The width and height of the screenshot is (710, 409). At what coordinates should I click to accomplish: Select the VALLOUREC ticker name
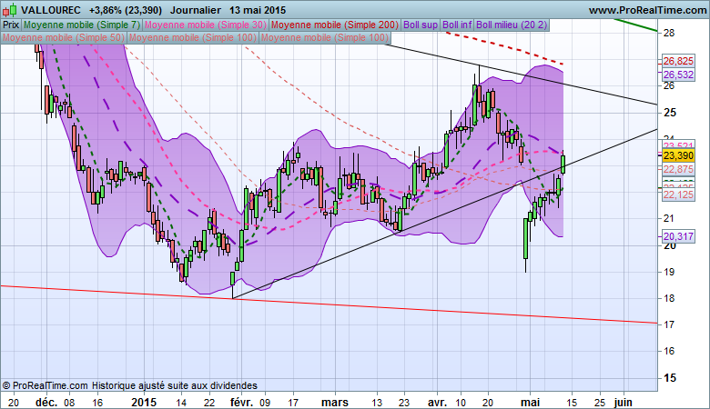tap(51, 10)
